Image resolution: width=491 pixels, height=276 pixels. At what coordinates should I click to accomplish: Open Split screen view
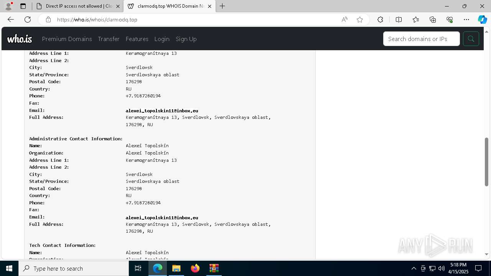399,20
